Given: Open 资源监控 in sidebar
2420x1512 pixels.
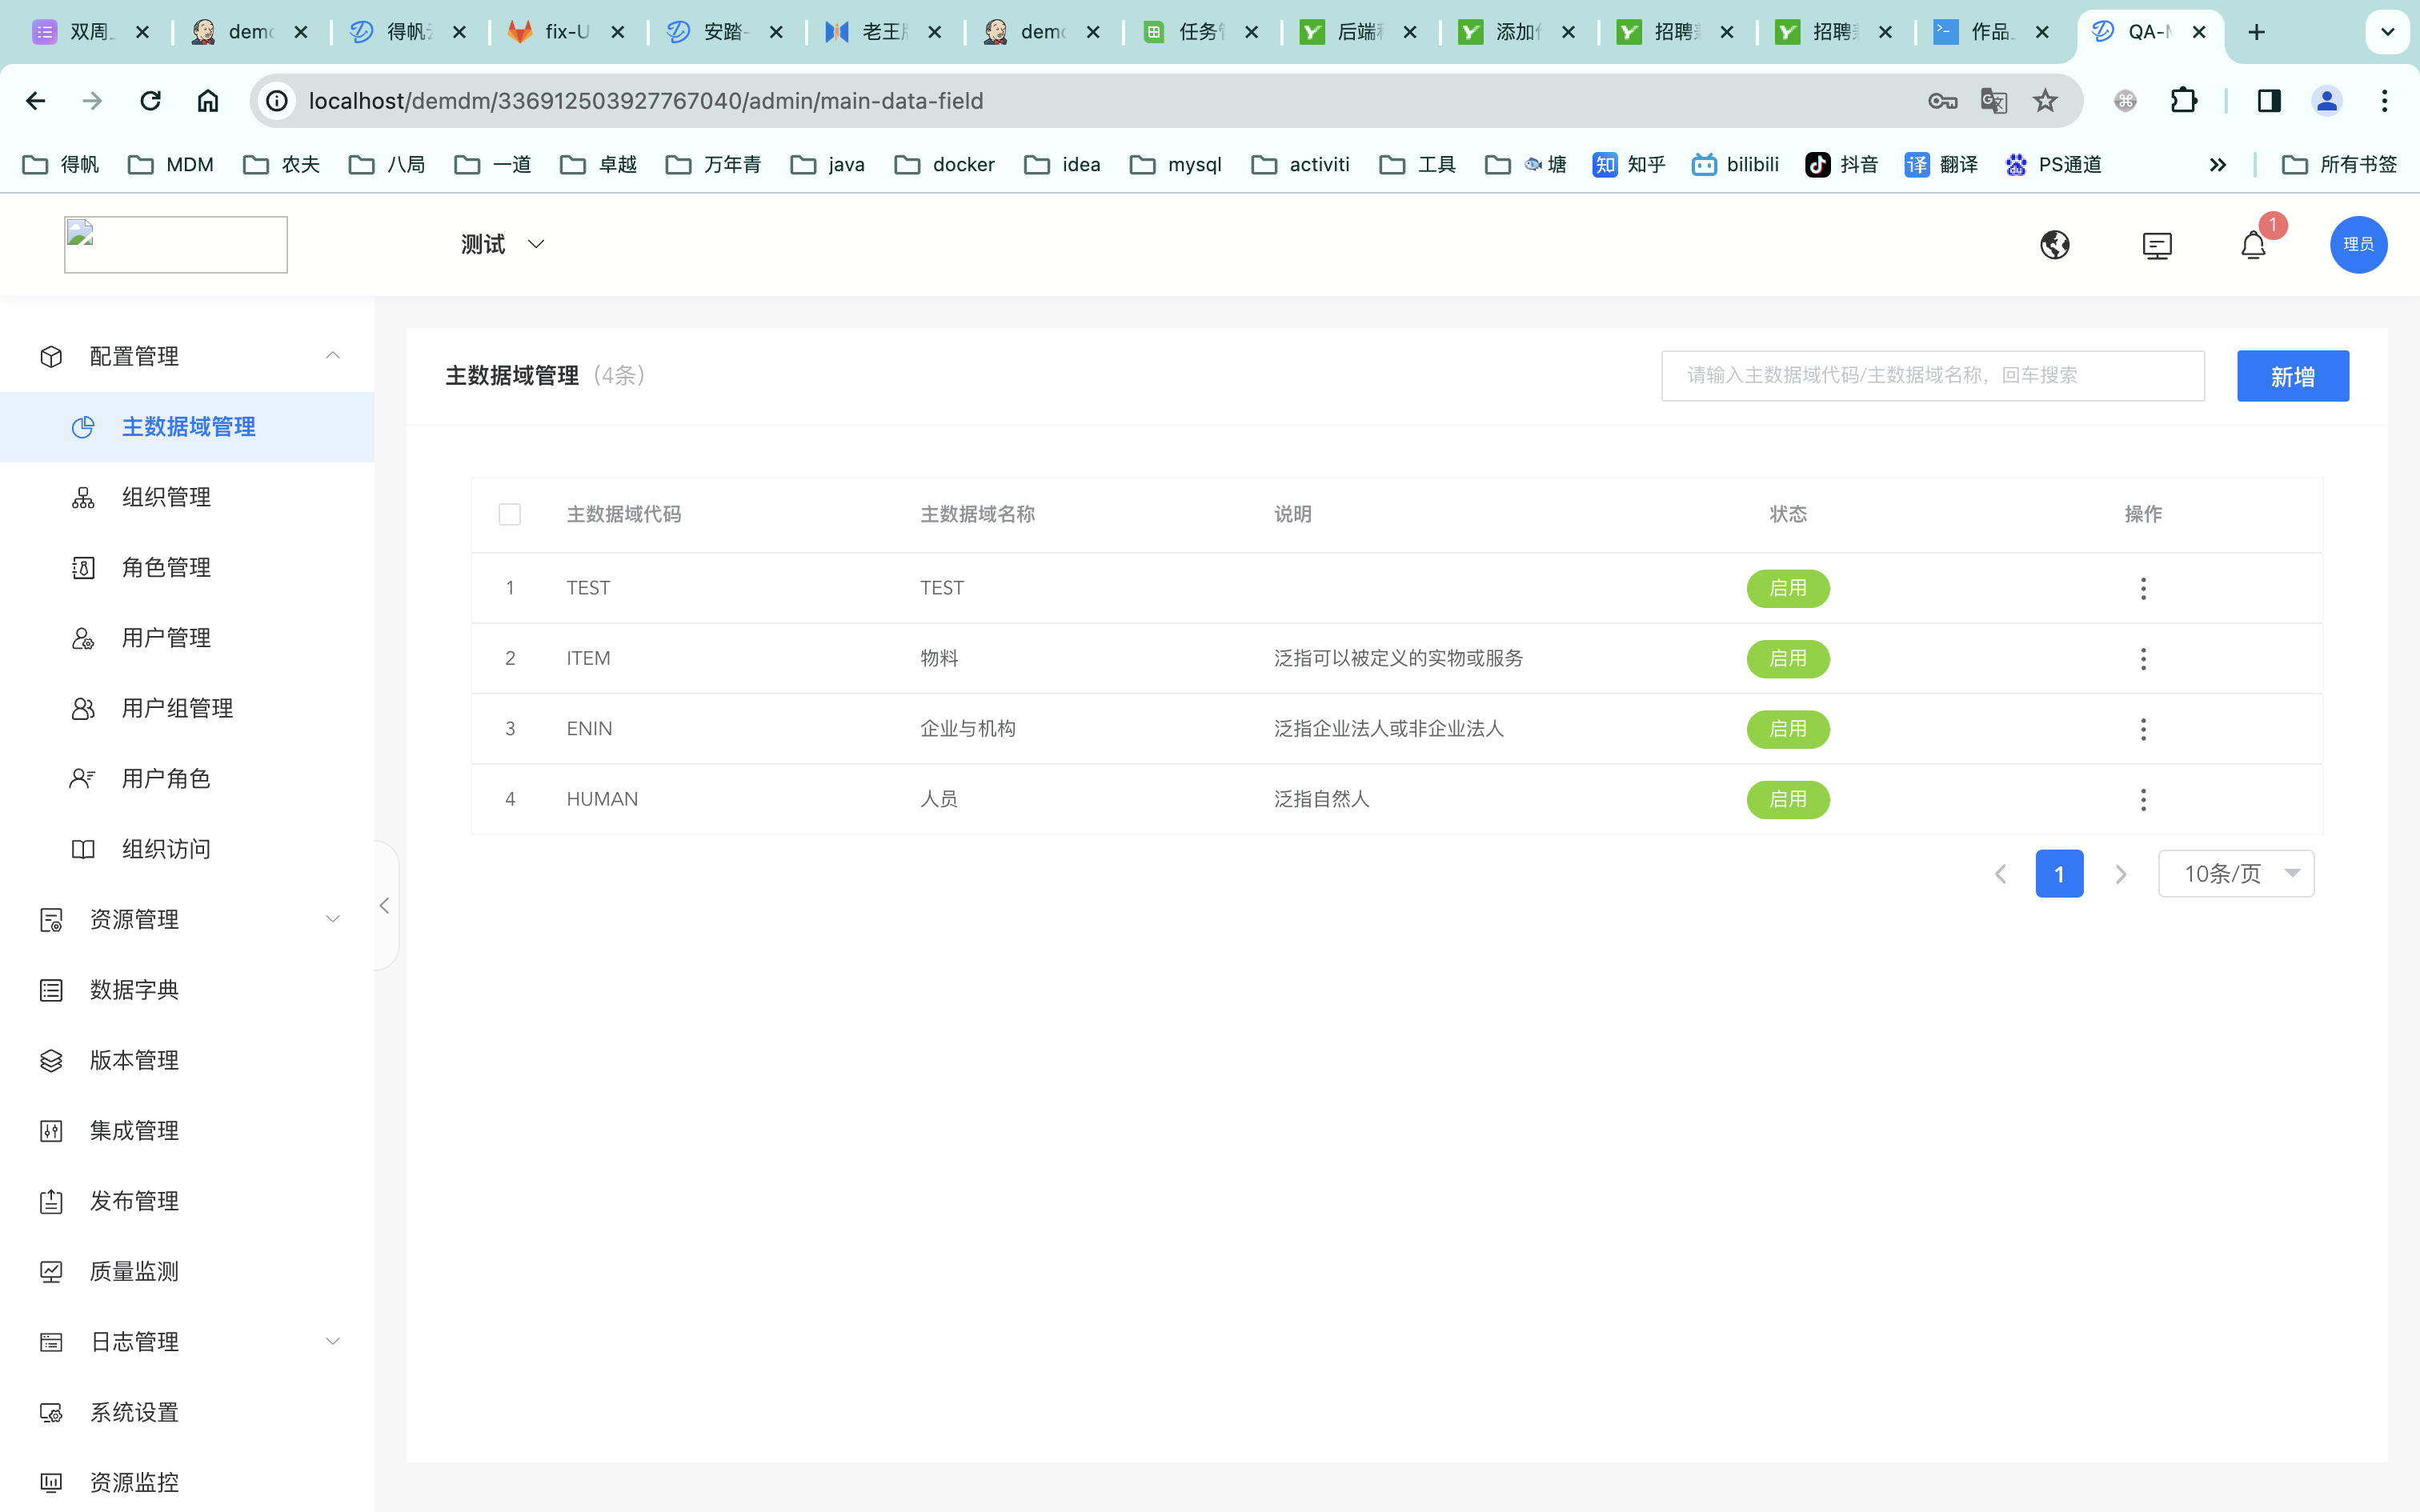Looking at the screenshot, I should coord(187,1483).
